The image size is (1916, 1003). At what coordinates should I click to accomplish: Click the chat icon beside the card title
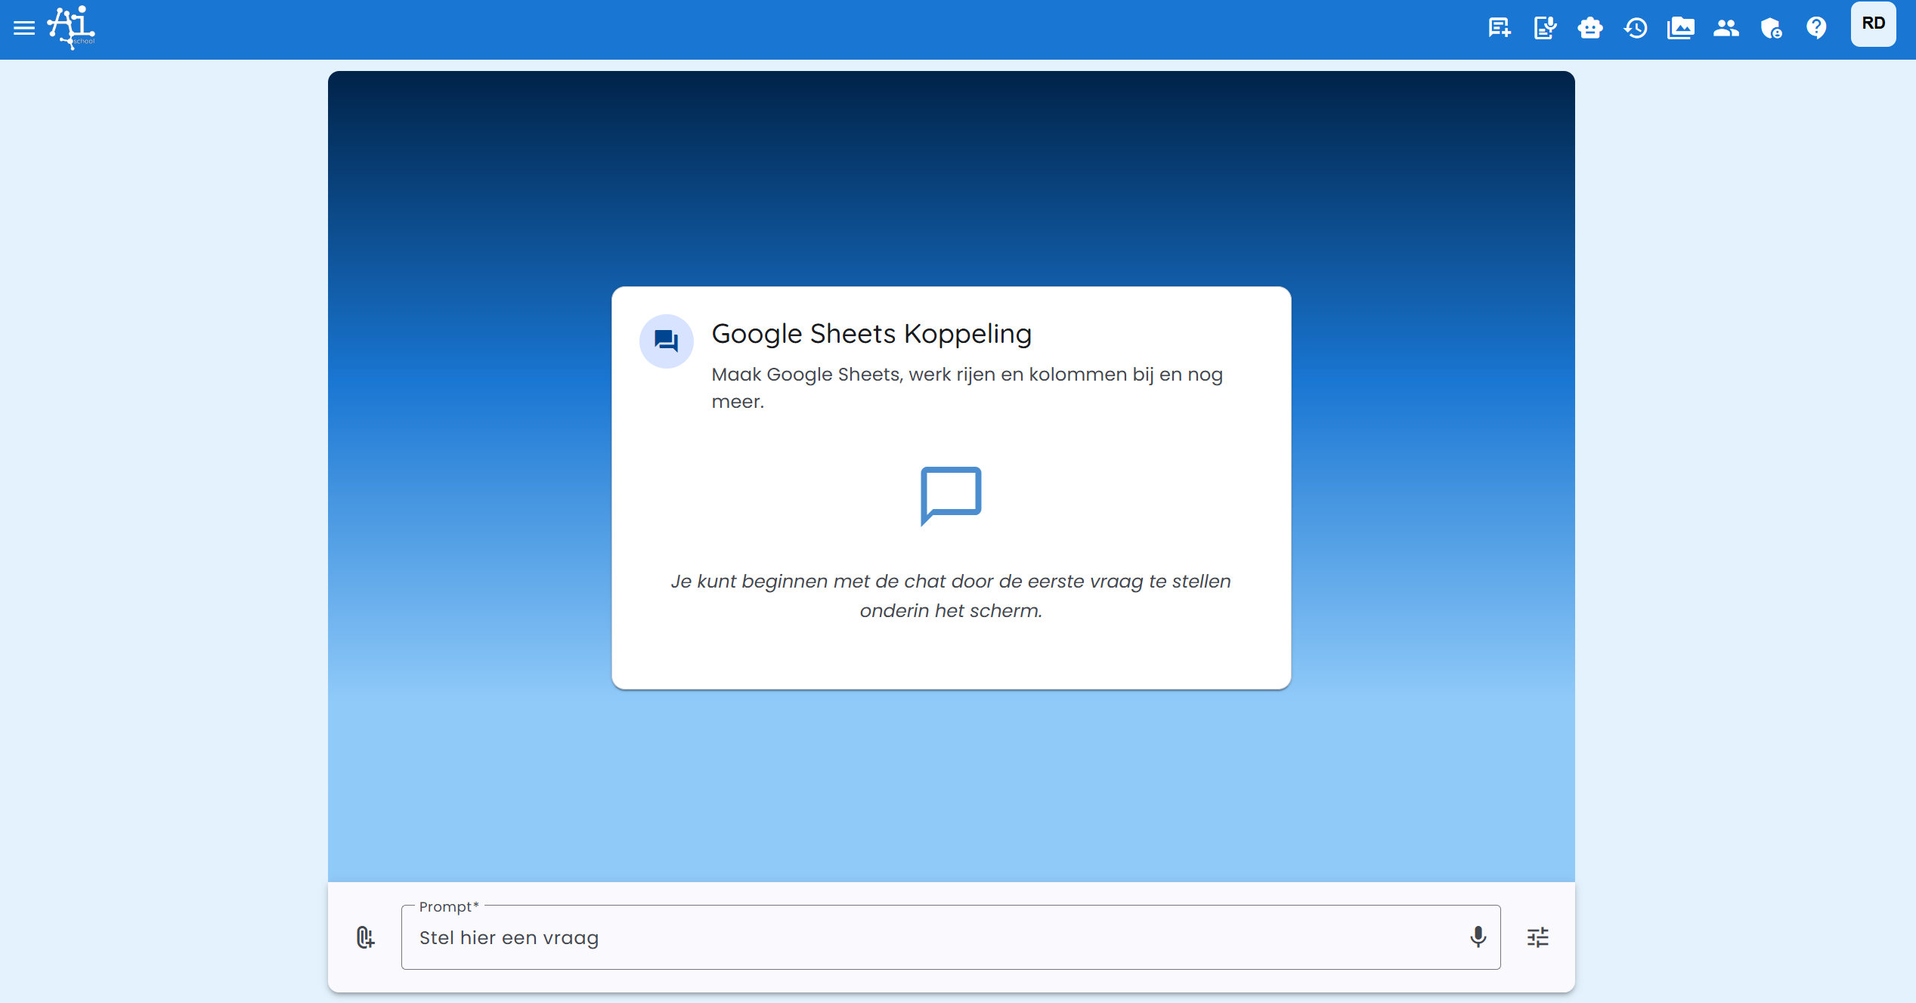666,341
